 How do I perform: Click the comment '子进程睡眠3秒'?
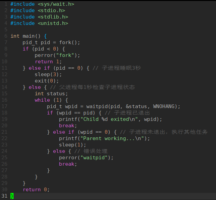(122, 68)
